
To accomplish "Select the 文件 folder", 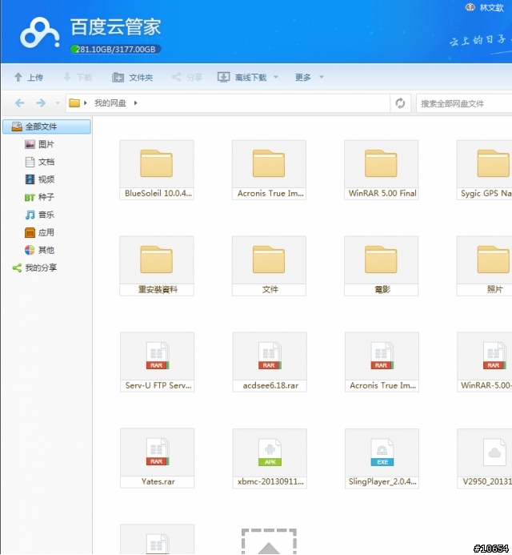I will 269,266.
